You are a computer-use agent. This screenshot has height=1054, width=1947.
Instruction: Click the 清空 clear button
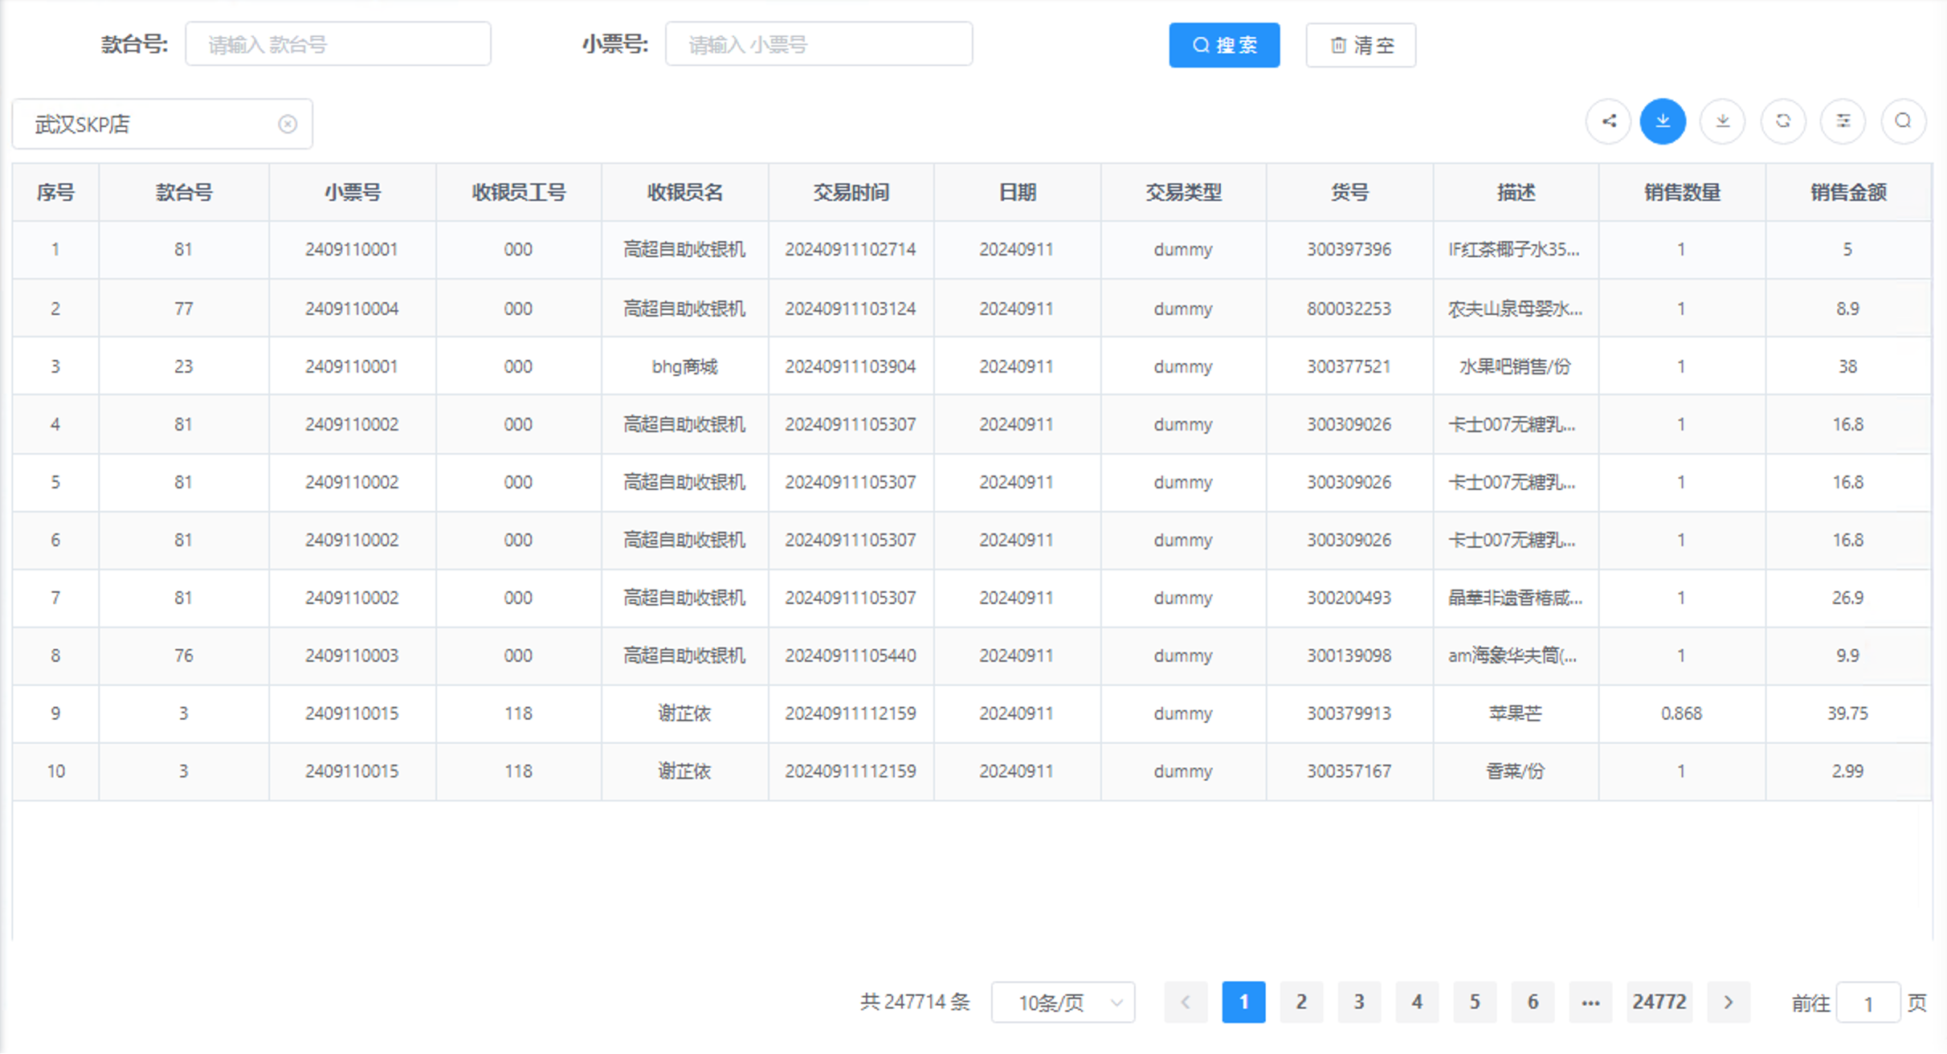point(1361,45)
